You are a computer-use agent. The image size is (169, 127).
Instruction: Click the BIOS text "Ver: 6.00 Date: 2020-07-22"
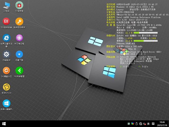click(x=132, y=20)
